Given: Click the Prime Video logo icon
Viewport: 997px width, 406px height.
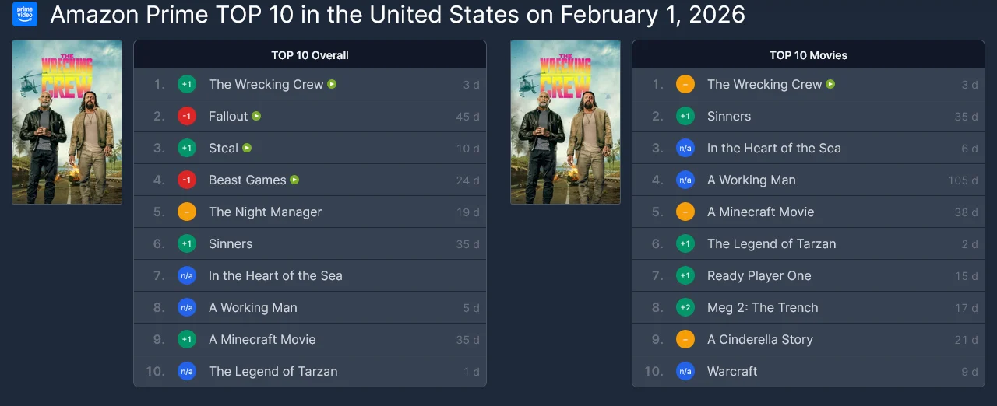Looking at the screenshot, I should pyautogui.click(x=25, y=14).
